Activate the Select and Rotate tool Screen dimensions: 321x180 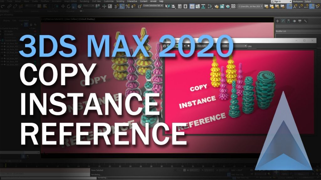coord(68,7)
